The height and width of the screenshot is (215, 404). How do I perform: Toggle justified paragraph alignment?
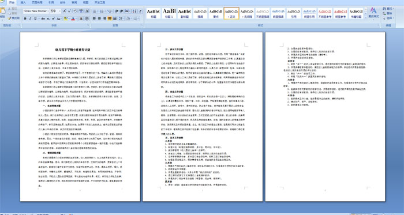click(x=110, y=18)
